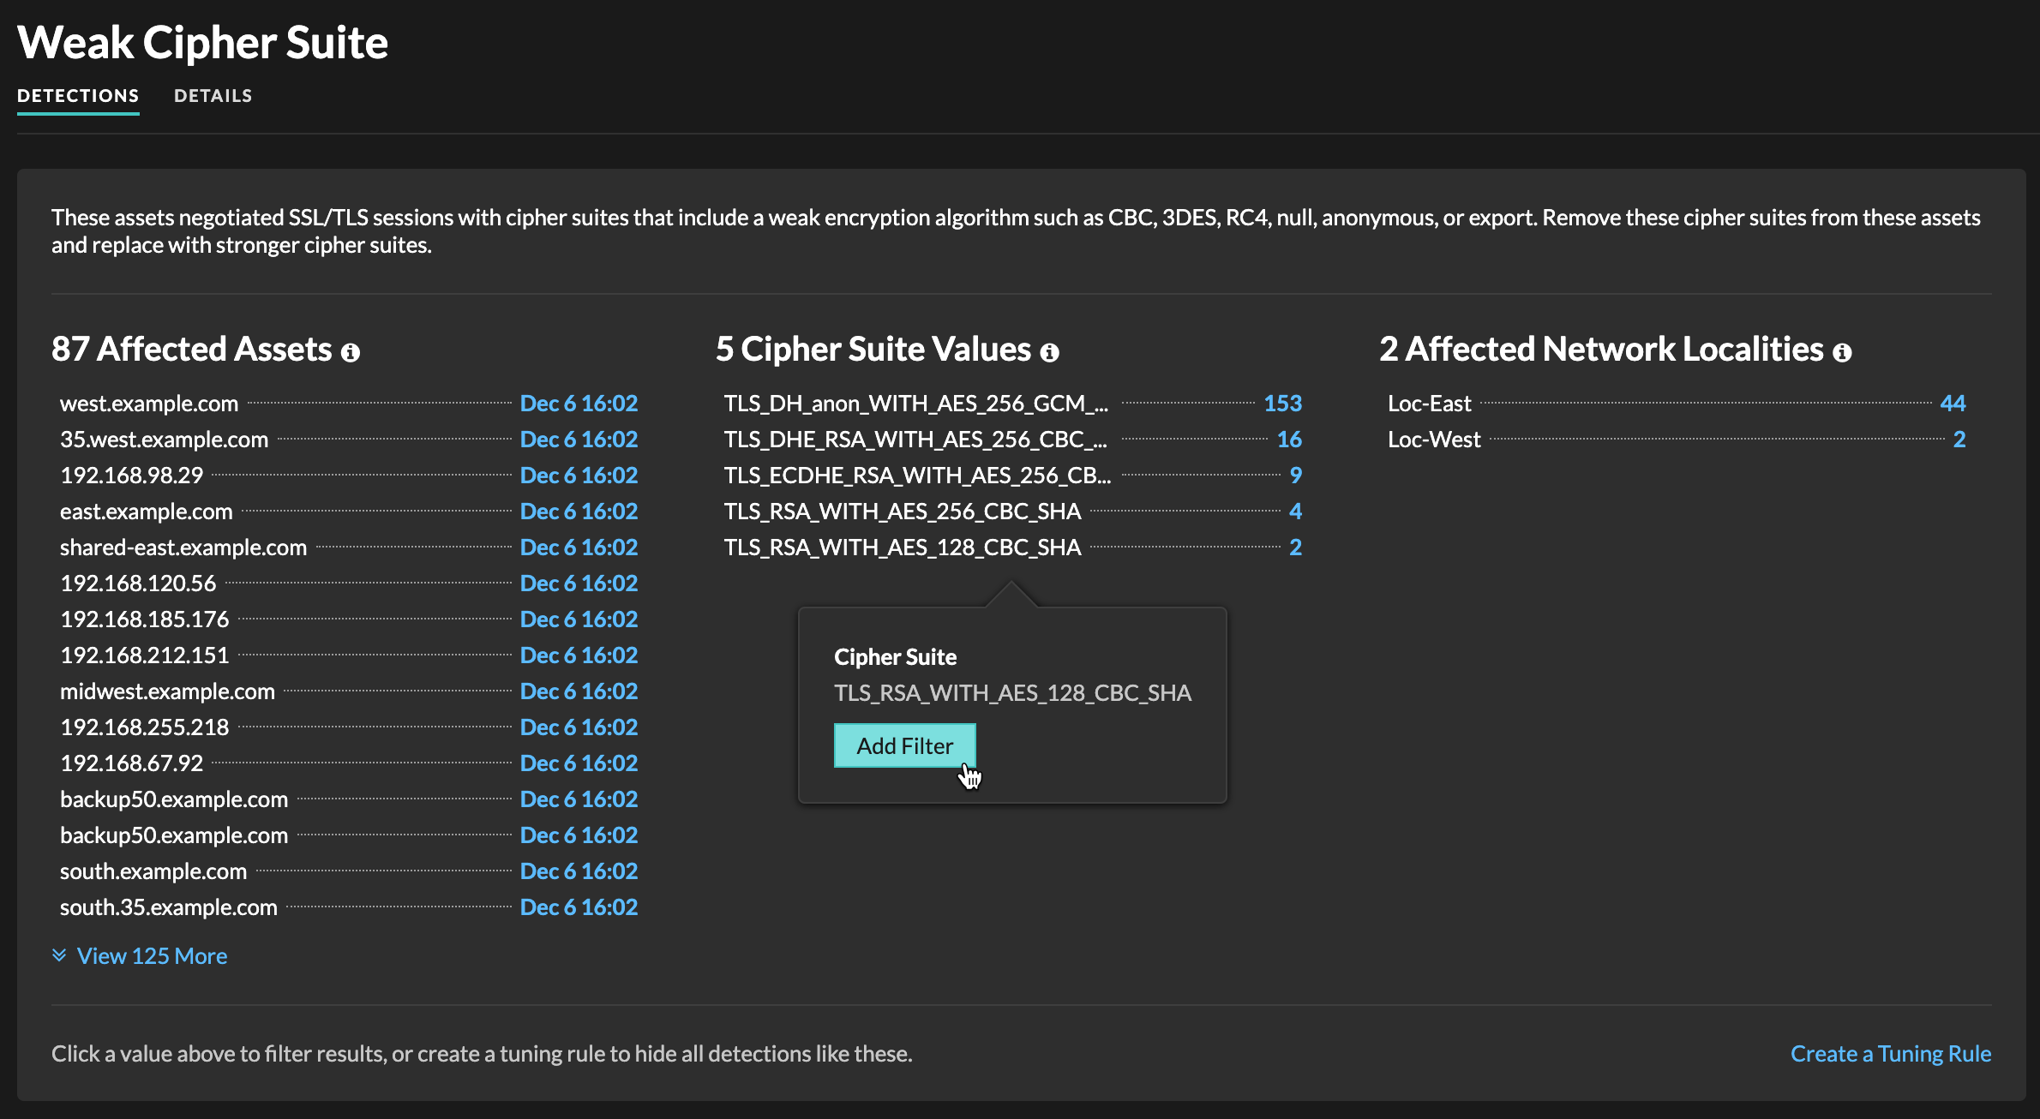This screenshot has height=1119, width=2040.
Task: Select TLS_ECDHE_RSA_WITH_AES_256_CB cipher suite
Action: (918, 476)
